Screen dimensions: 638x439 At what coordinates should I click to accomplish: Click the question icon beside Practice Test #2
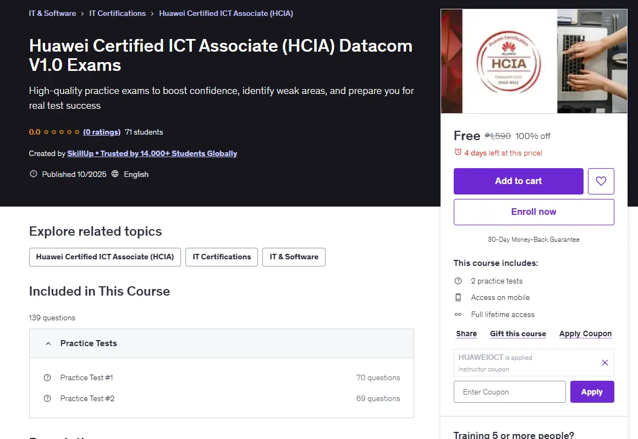[47, 398]
